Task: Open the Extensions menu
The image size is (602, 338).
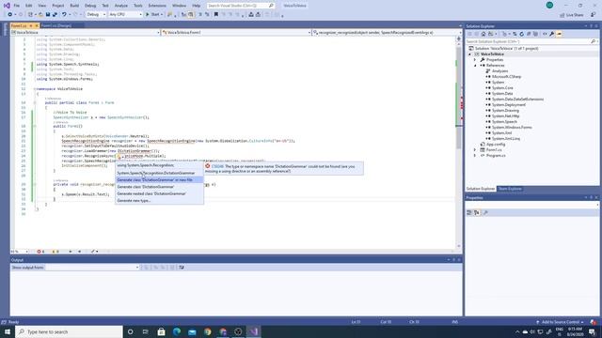Action: (x=157, y=6)
